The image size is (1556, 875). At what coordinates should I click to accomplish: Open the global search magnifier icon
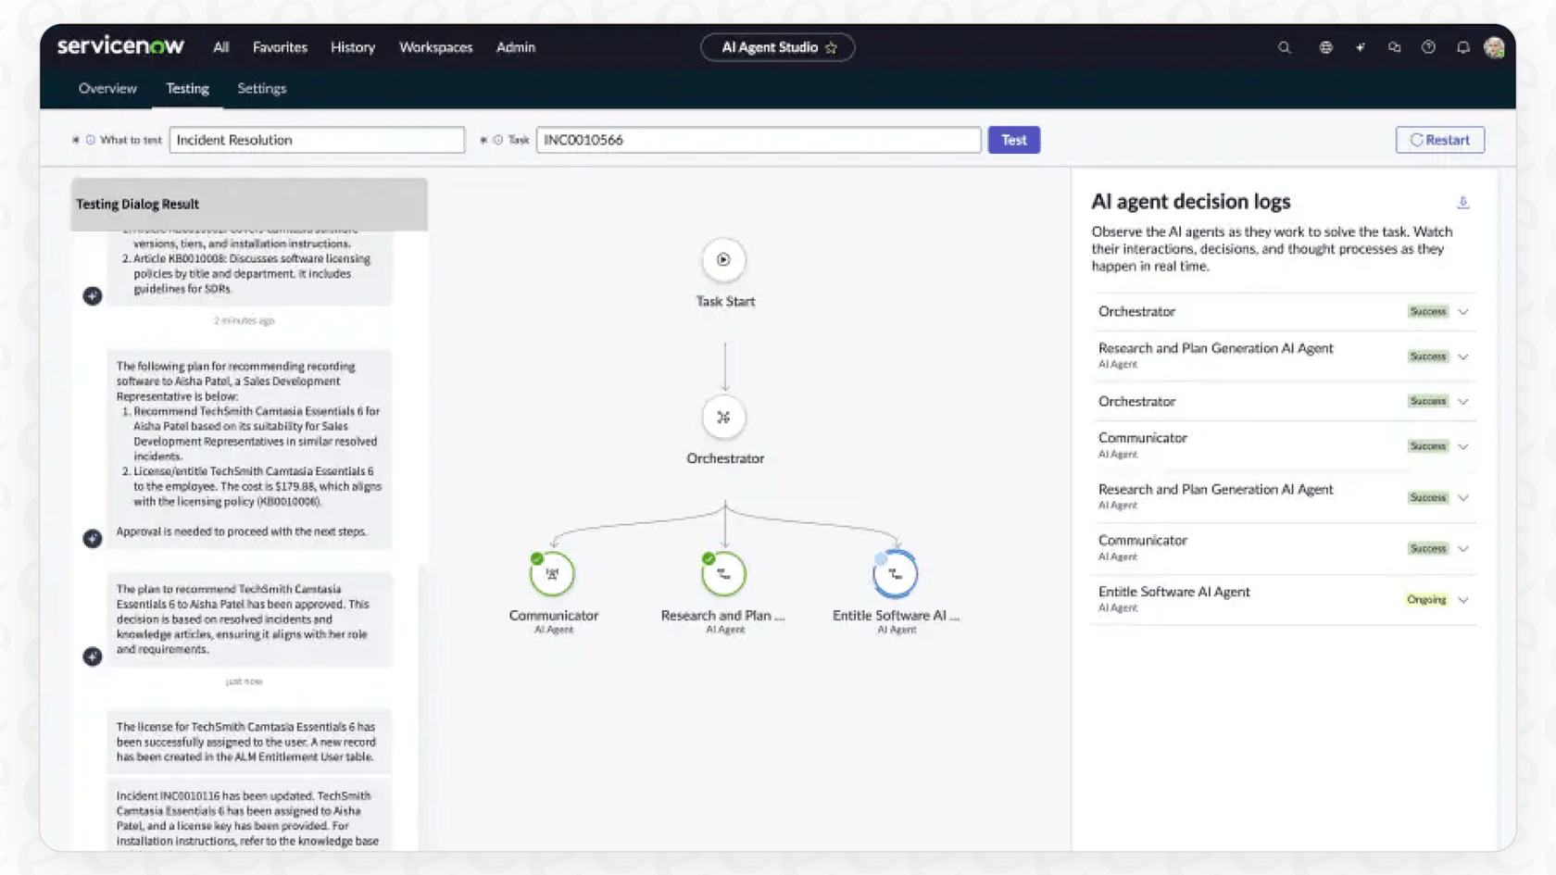click(1284, 47)
